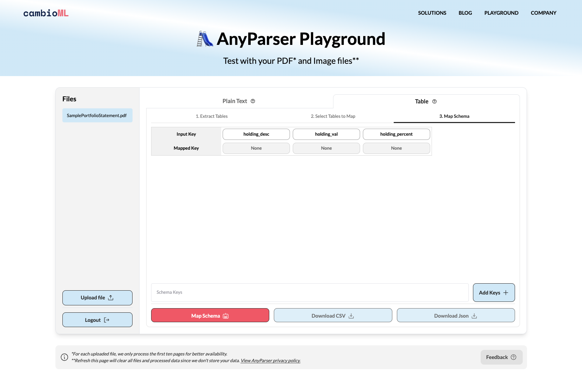
Task: Click the Mapped Key row label
Action: pyautogui.click(x=186, y=148)
